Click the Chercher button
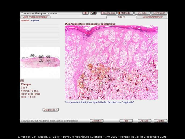This screenshot has height=139, width=185. pyautogui.click(x=96, y=121)
